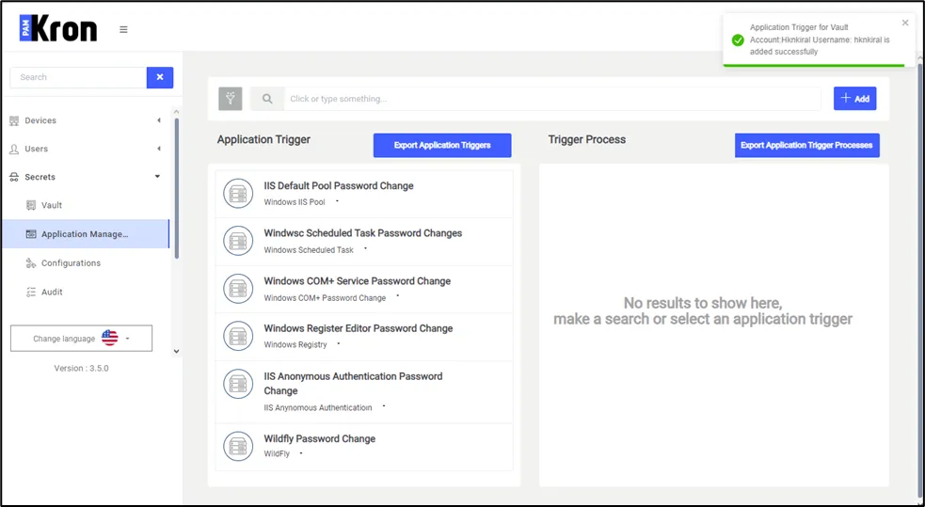The width and height of the screenshot is (925, 507).
Task: Open options dot beside Windows Registry
Action: 339,343
